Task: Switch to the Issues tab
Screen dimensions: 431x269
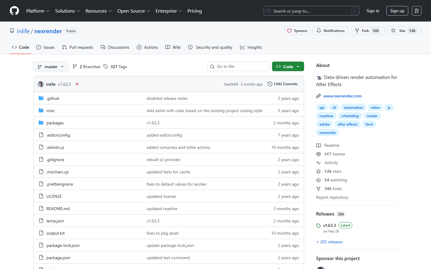Action: pos(45,47)
